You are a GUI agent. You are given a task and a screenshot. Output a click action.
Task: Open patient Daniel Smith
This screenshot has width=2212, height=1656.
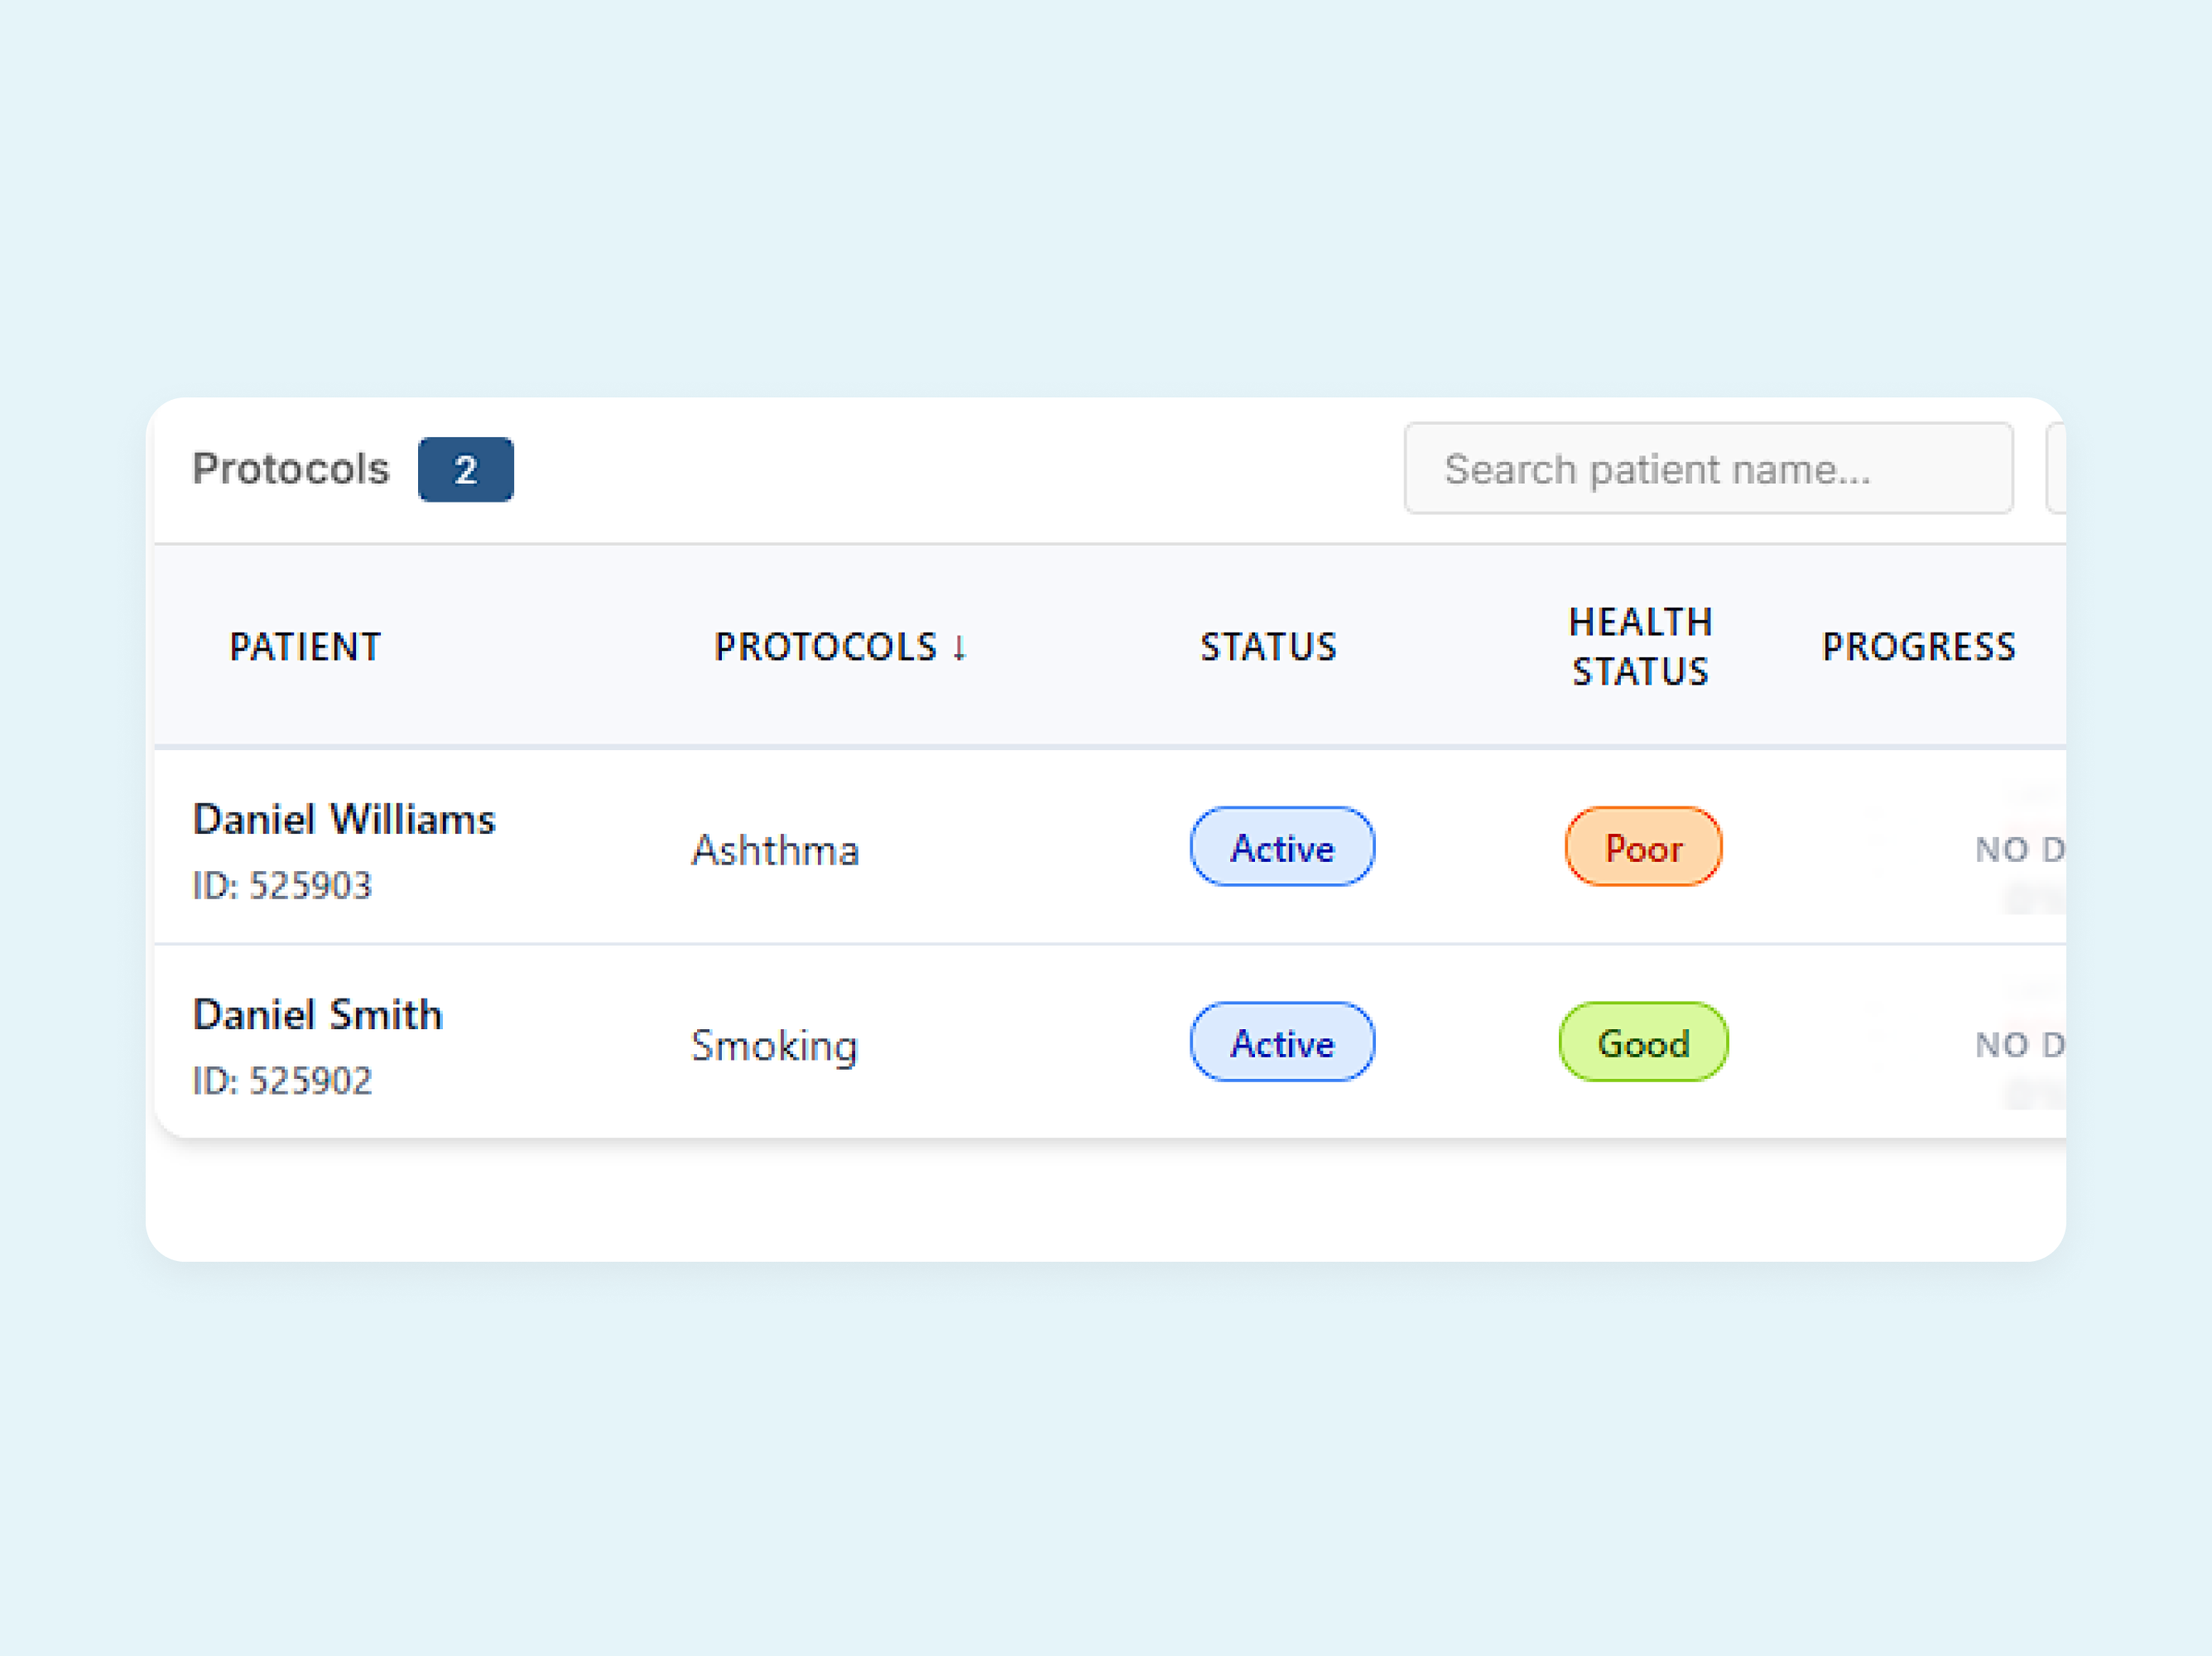[x=317, y=1015]
